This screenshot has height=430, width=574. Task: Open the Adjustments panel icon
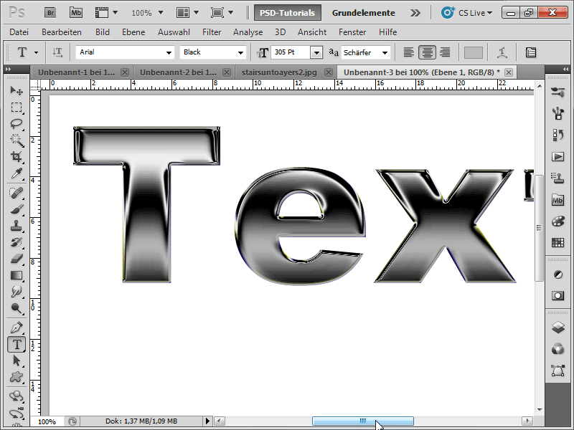557,274
